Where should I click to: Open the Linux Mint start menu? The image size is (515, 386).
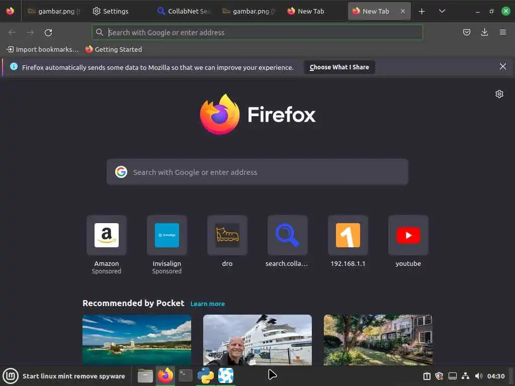coord(11,376)
